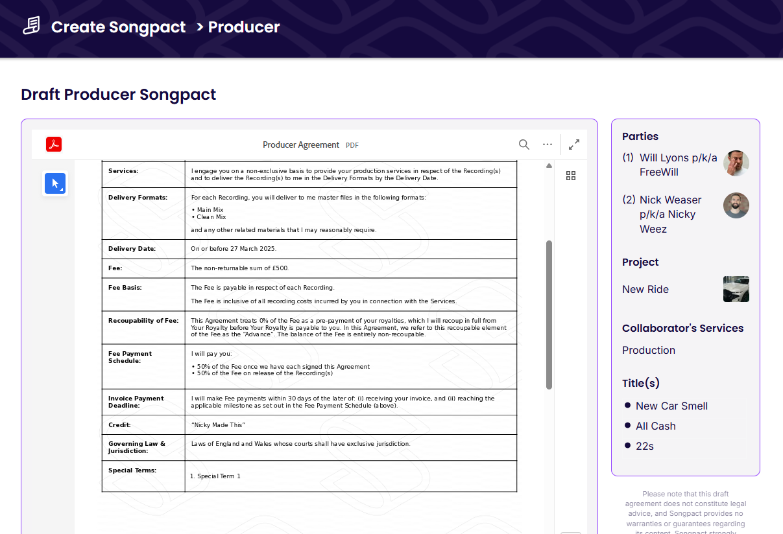Select the All Cash title
Viewport: 783px width, 534px height.
[x=656, y=426]
